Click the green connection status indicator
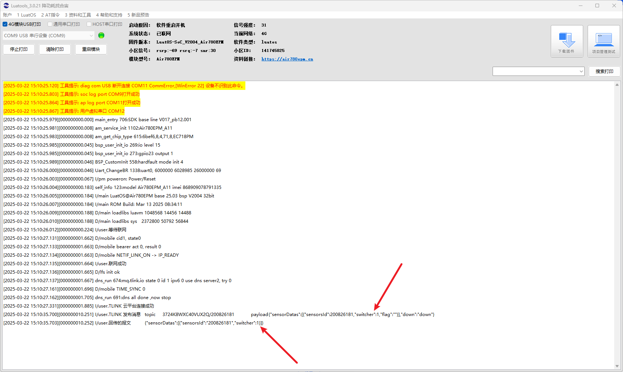The image size is (623, 372). coord(101,35)
